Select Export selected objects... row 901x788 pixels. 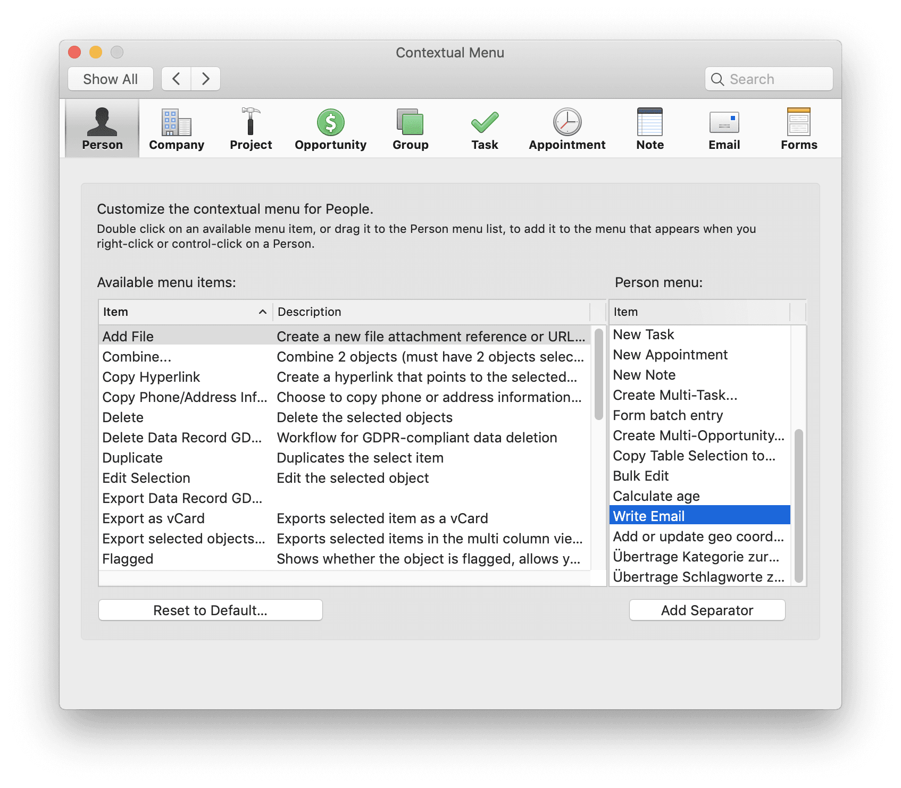click(x=345, y=538)
